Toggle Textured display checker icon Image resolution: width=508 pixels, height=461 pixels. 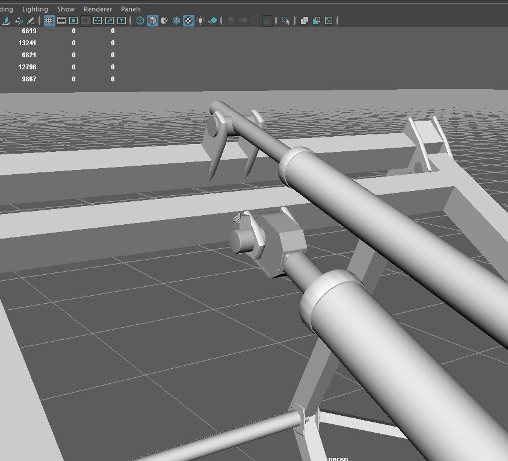point(188,20)
